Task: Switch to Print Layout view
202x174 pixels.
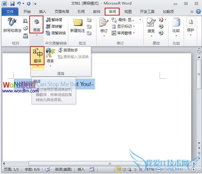Action: point(119,169)
